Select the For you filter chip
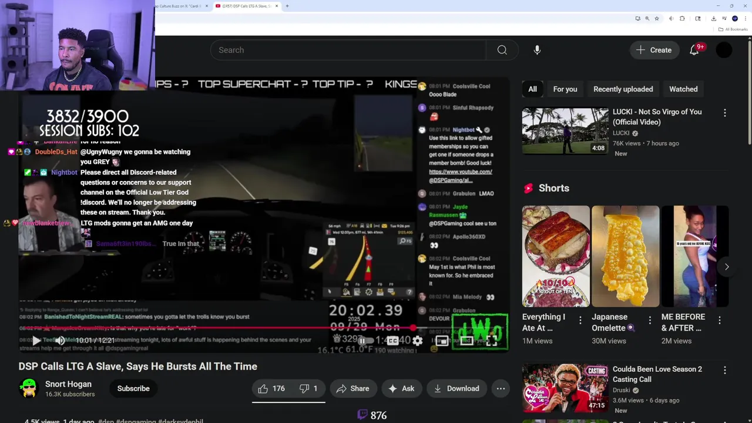Image resolution: width=752 pixels, height=423 pixels. pyautogui.click(x=565, y=89)
